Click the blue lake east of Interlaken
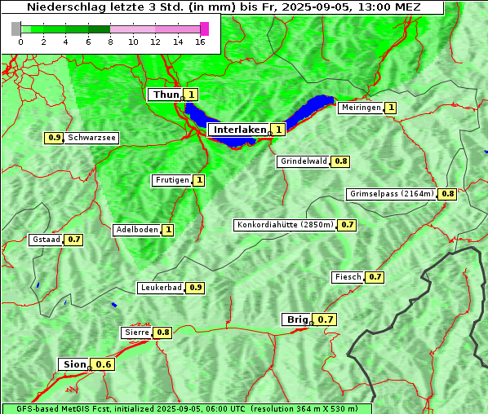 pos(309,111)
